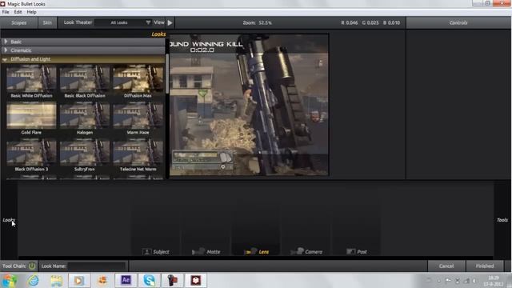The width and height of the screenshot is (512, 288).
Task: Select the Telecine Net Warm look
Action: [x=138, y=155]
